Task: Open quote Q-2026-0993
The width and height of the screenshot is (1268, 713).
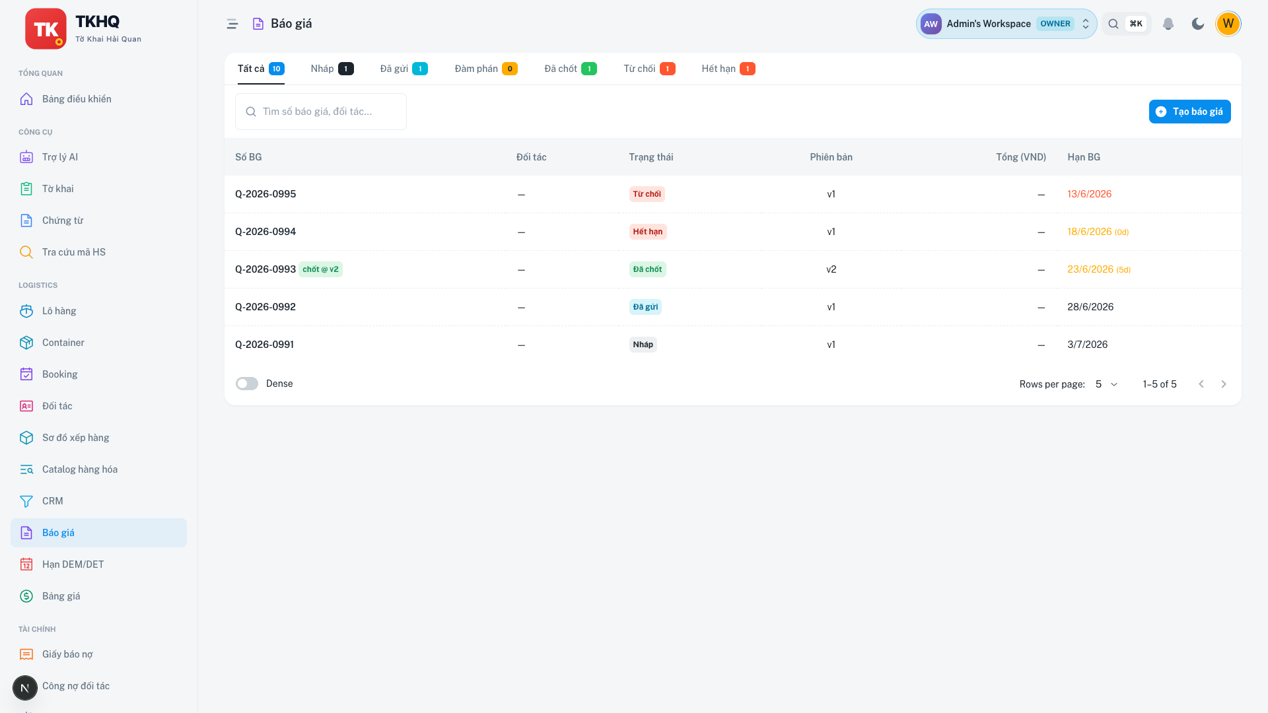Action: (265, 269)
